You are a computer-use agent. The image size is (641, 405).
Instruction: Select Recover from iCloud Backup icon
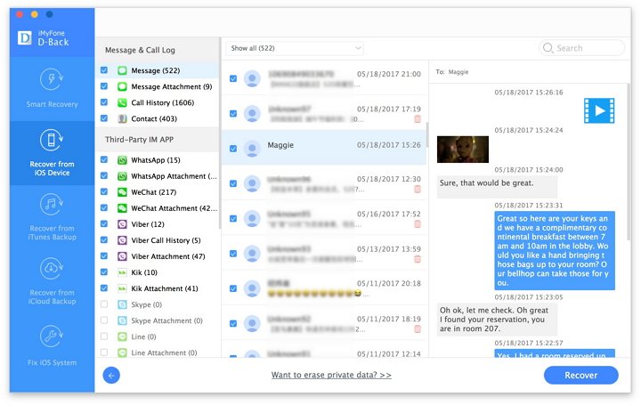coord(52,270)
